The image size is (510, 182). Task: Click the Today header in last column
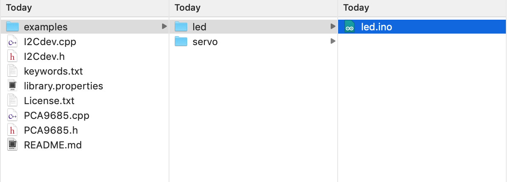[x=356, y=7]
